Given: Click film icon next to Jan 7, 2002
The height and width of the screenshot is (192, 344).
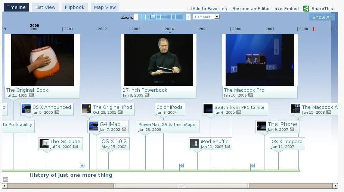Looking at the screenshot, I should coord(124,129).
